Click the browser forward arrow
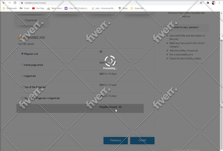 (9, 3)
